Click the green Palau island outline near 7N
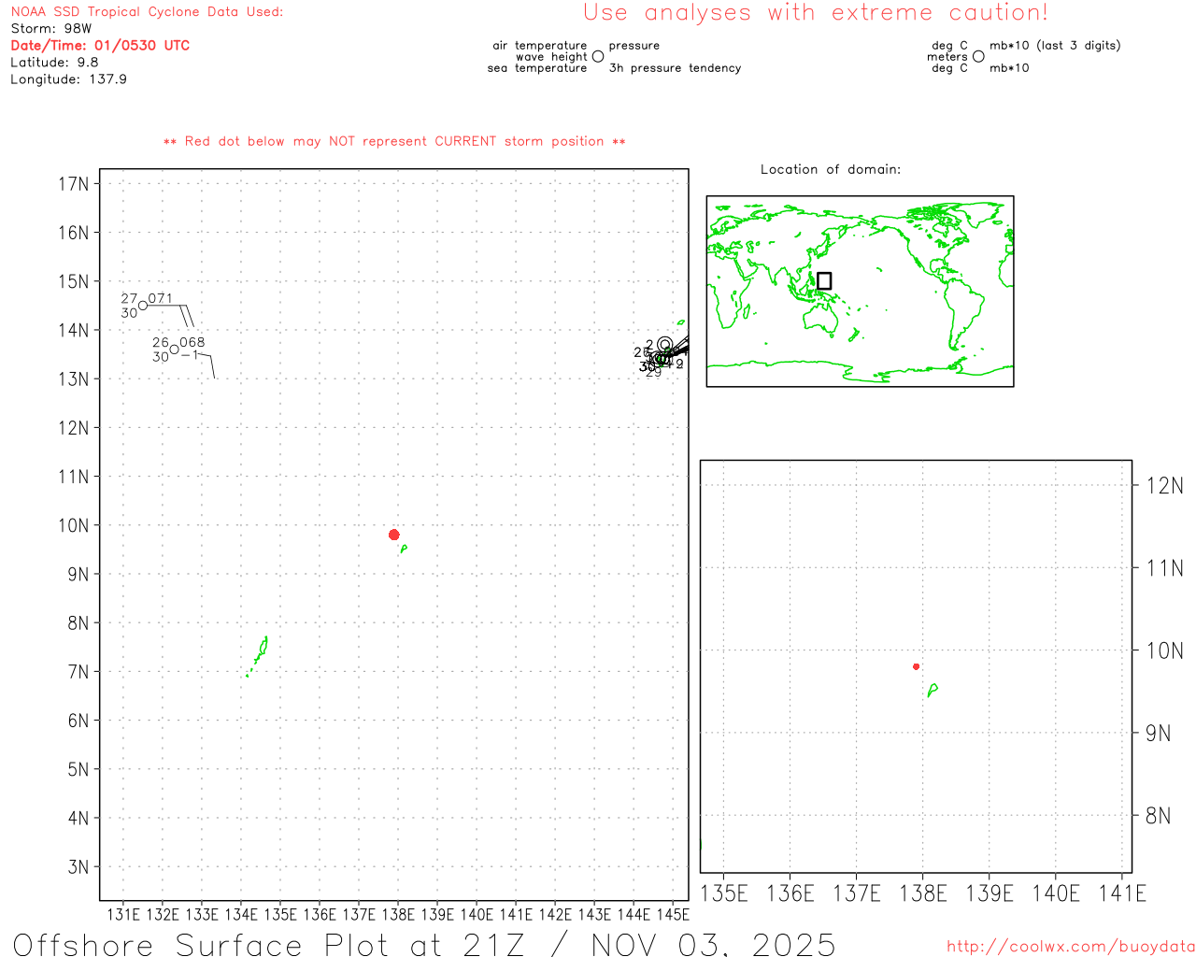 (x=259, y=654)
